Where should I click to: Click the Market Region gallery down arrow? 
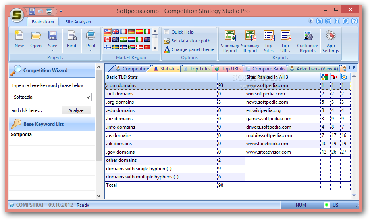pos(155,48)
